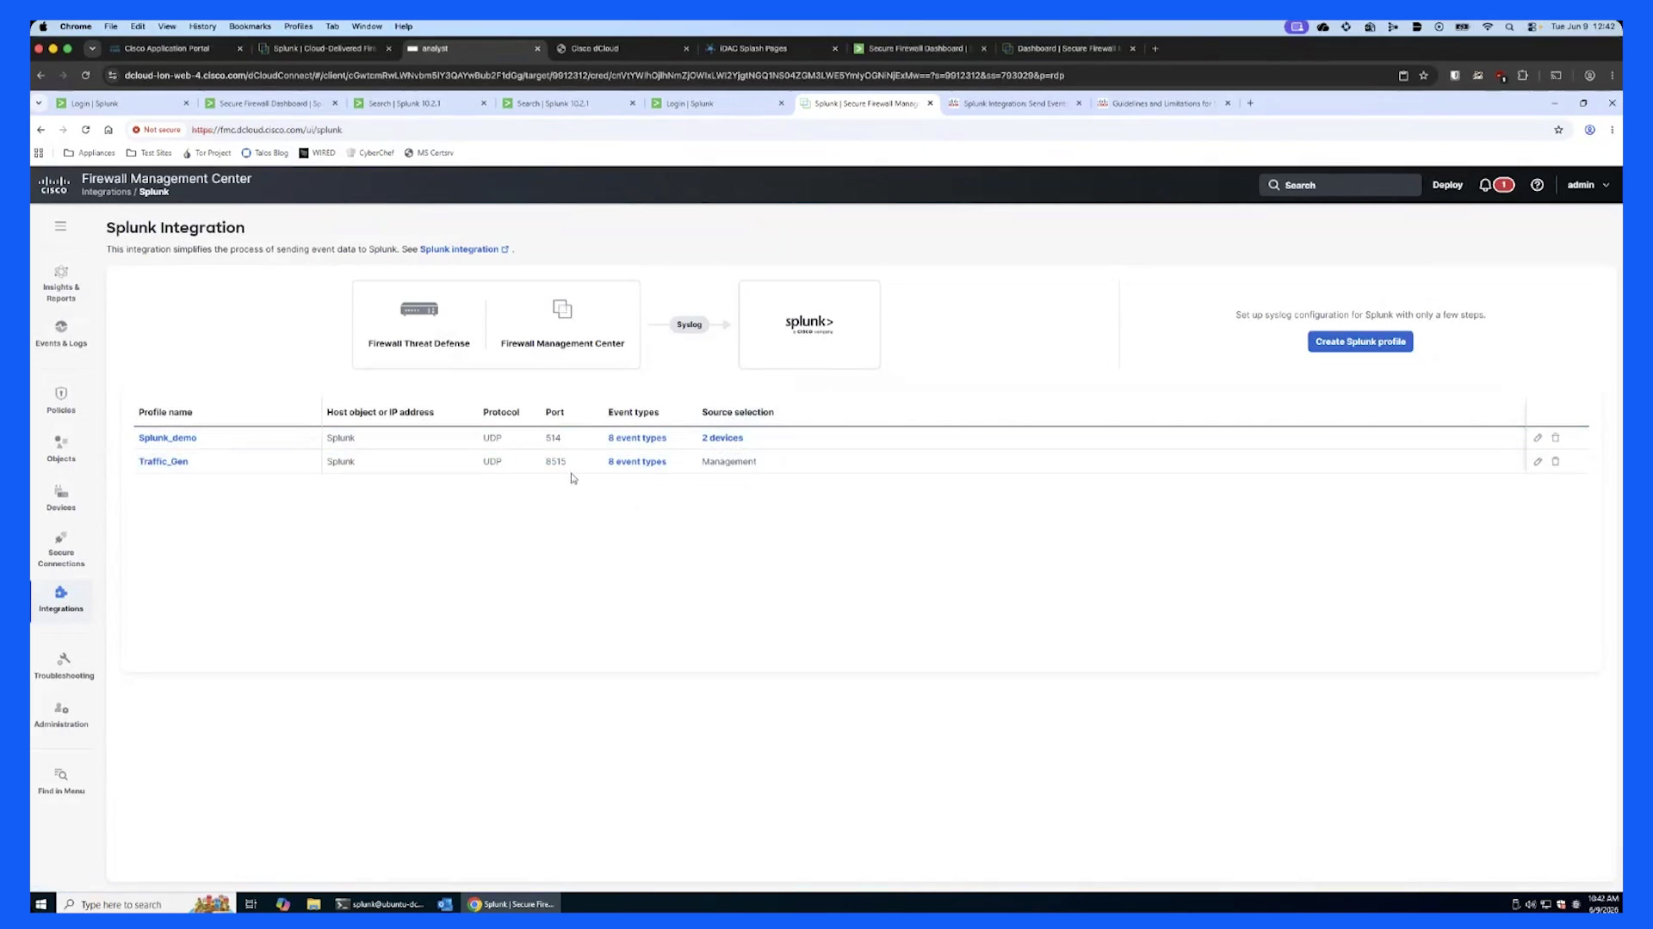Image resolution: width=1653 pixels, height=929 pixels.
Task: Open File Explorer from Windows taskbar
Action: coord(313,904)
